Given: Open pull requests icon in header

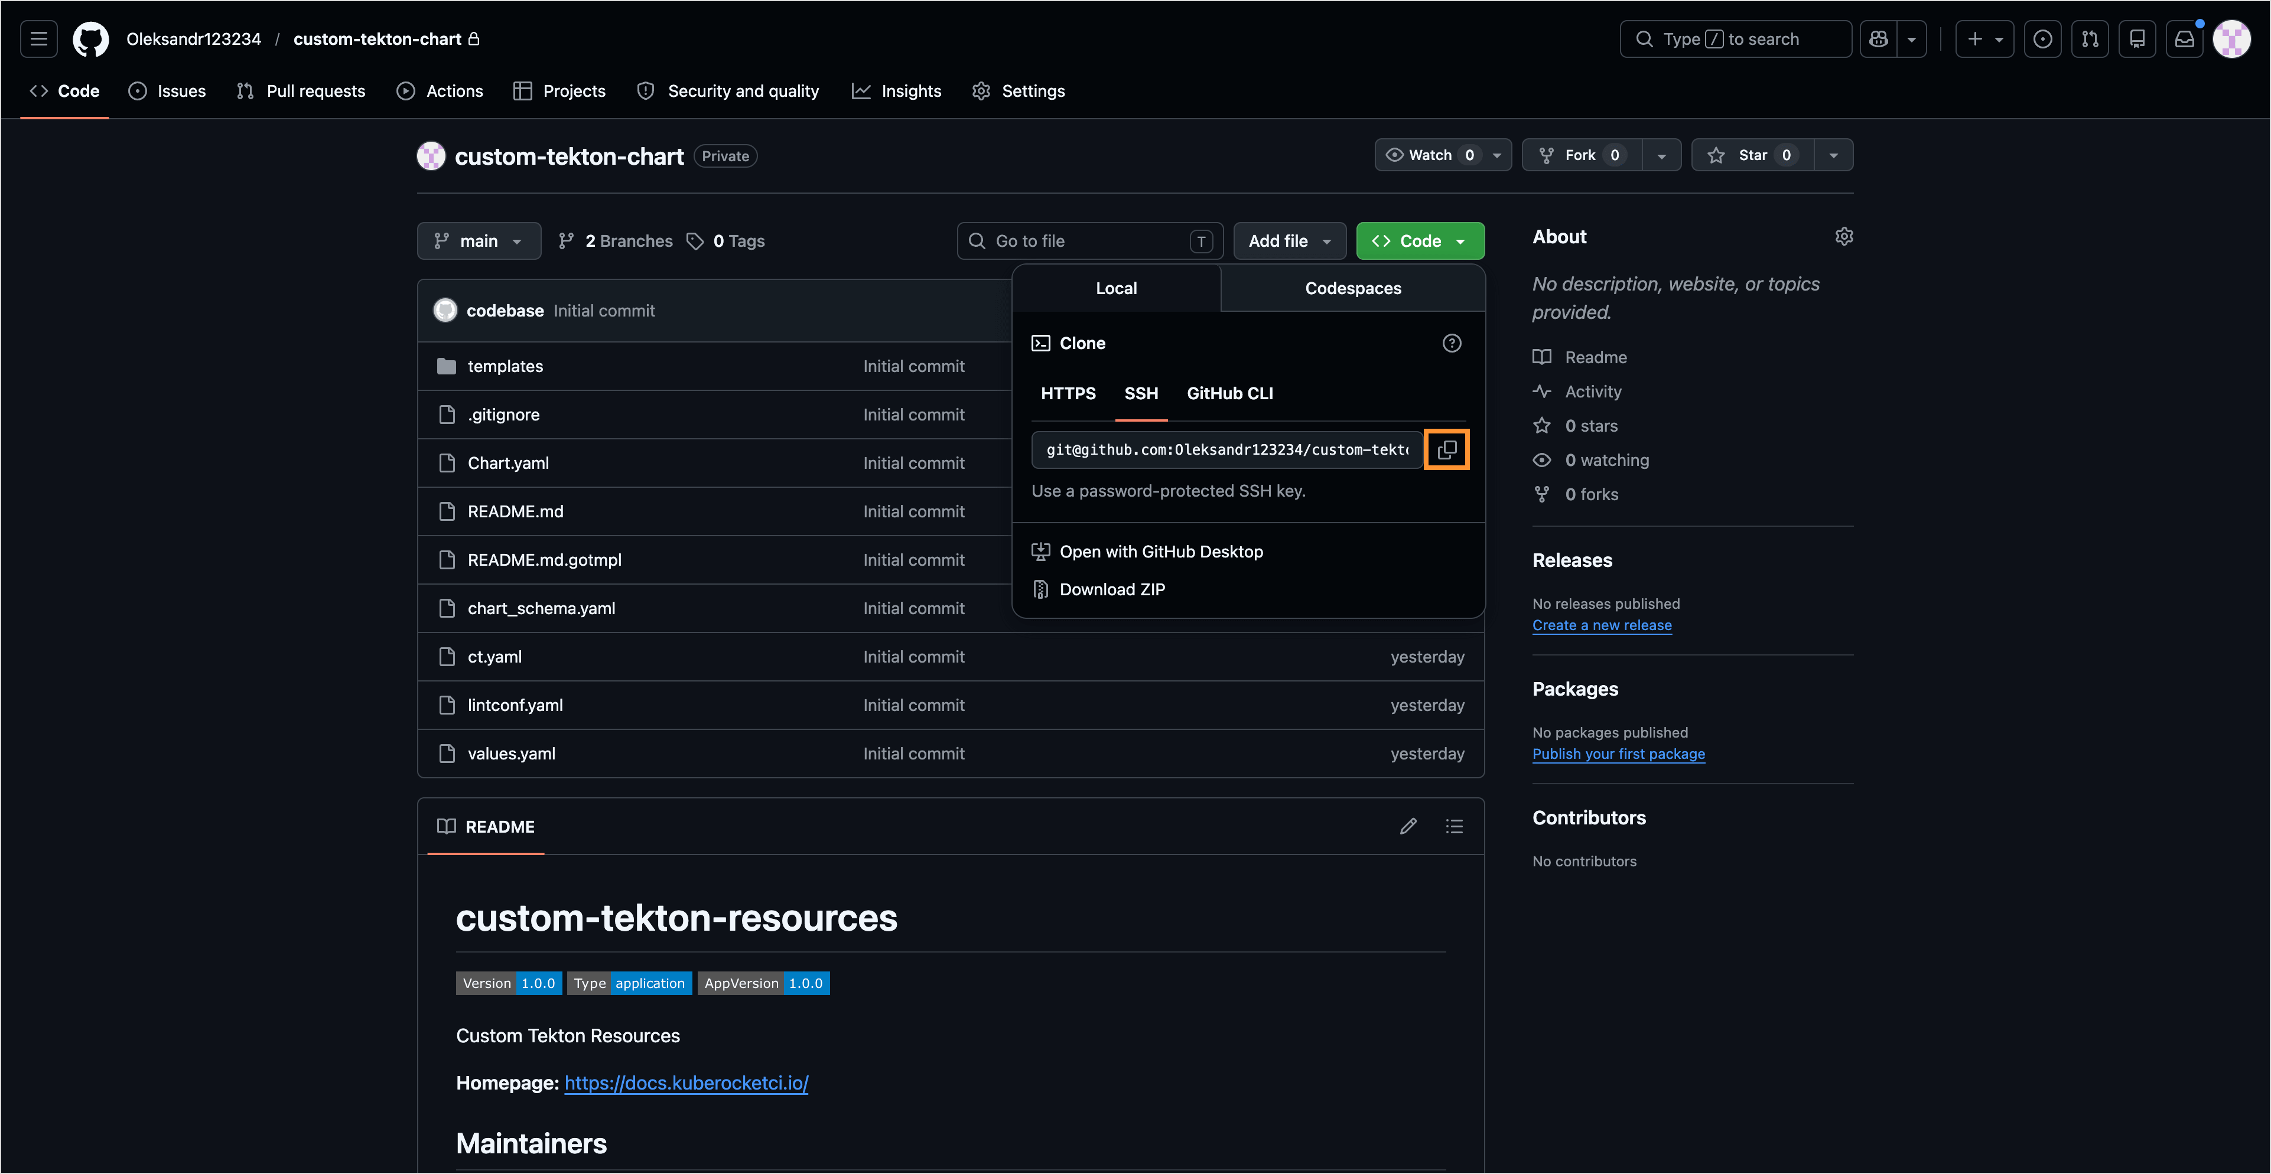Looking at the screenshot, I should click(2090, 39).
